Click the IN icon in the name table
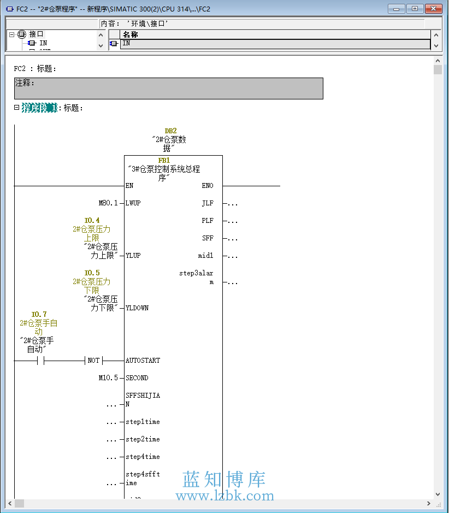Image resolution: width=449 pixels, height=513 pixels. (114, 44)
